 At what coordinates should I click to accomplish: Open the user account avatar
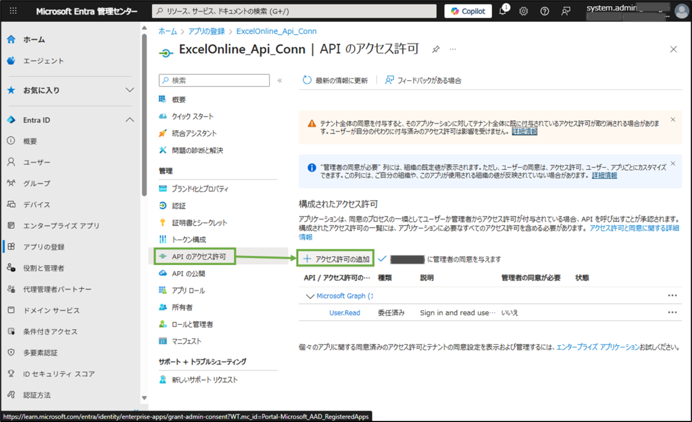point(681,11)
